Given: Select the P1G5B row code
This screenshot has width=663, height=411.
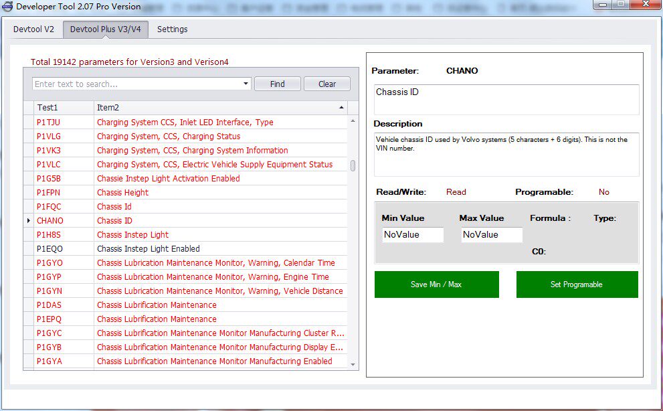Looking at the screenshot, I should tap(49, 179).
